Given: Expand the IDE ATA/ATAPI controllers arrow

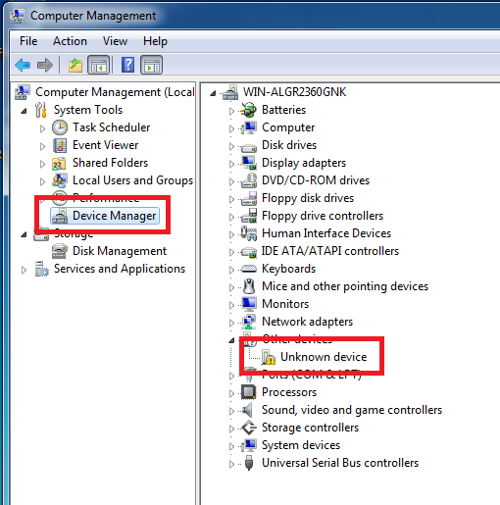Looking at the screenshot, I should coord(231,252).
